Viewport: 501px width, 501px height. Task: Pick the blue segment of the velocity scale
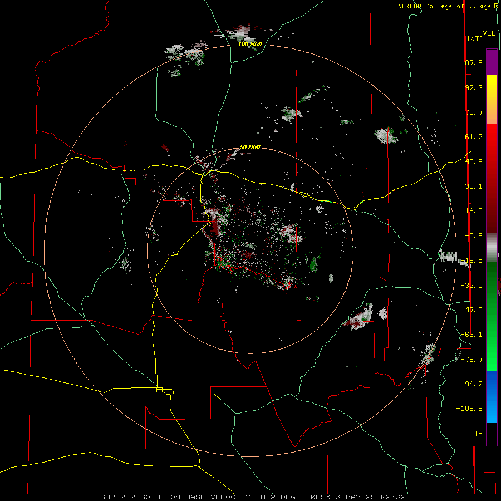coord(492,397)
